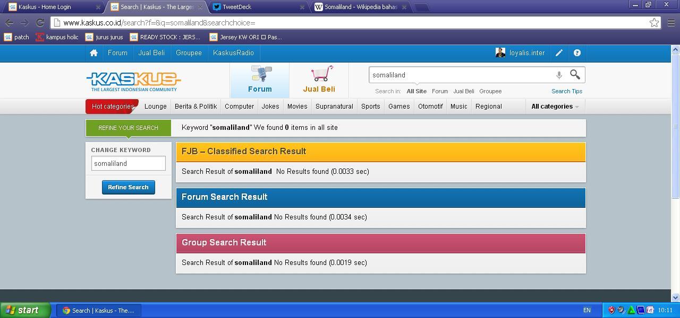Screen dimensions: 680x318
Task: Click the browser reload icon
Action: [40, 23]
